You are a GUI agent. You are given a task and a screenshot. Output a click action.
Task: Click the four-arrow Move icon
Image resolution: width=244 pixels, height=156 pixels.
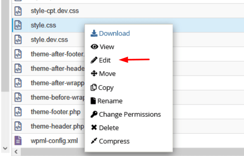[94, 73]
